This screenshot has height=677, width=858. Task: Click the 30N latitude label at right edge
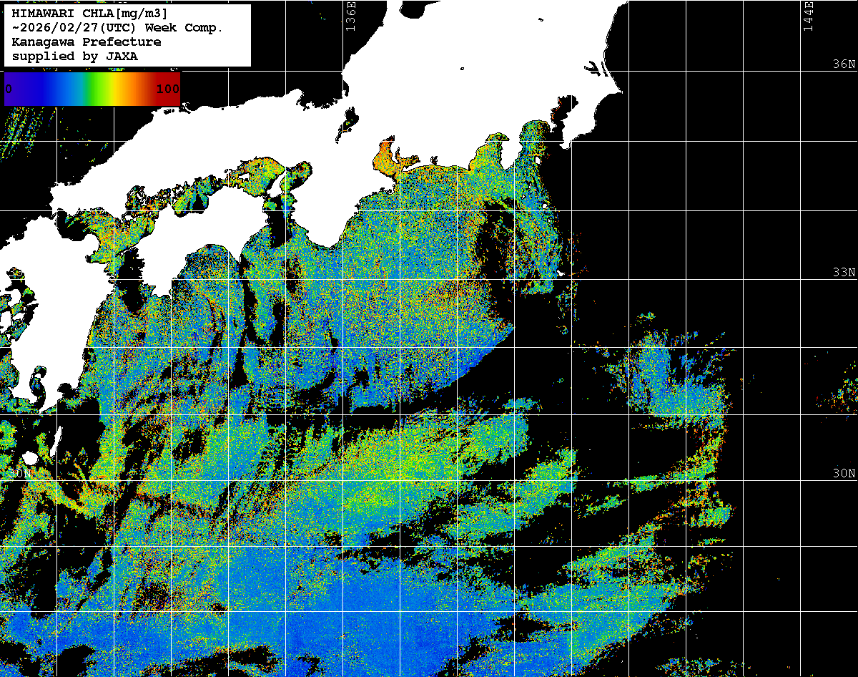tap(843, 474)
